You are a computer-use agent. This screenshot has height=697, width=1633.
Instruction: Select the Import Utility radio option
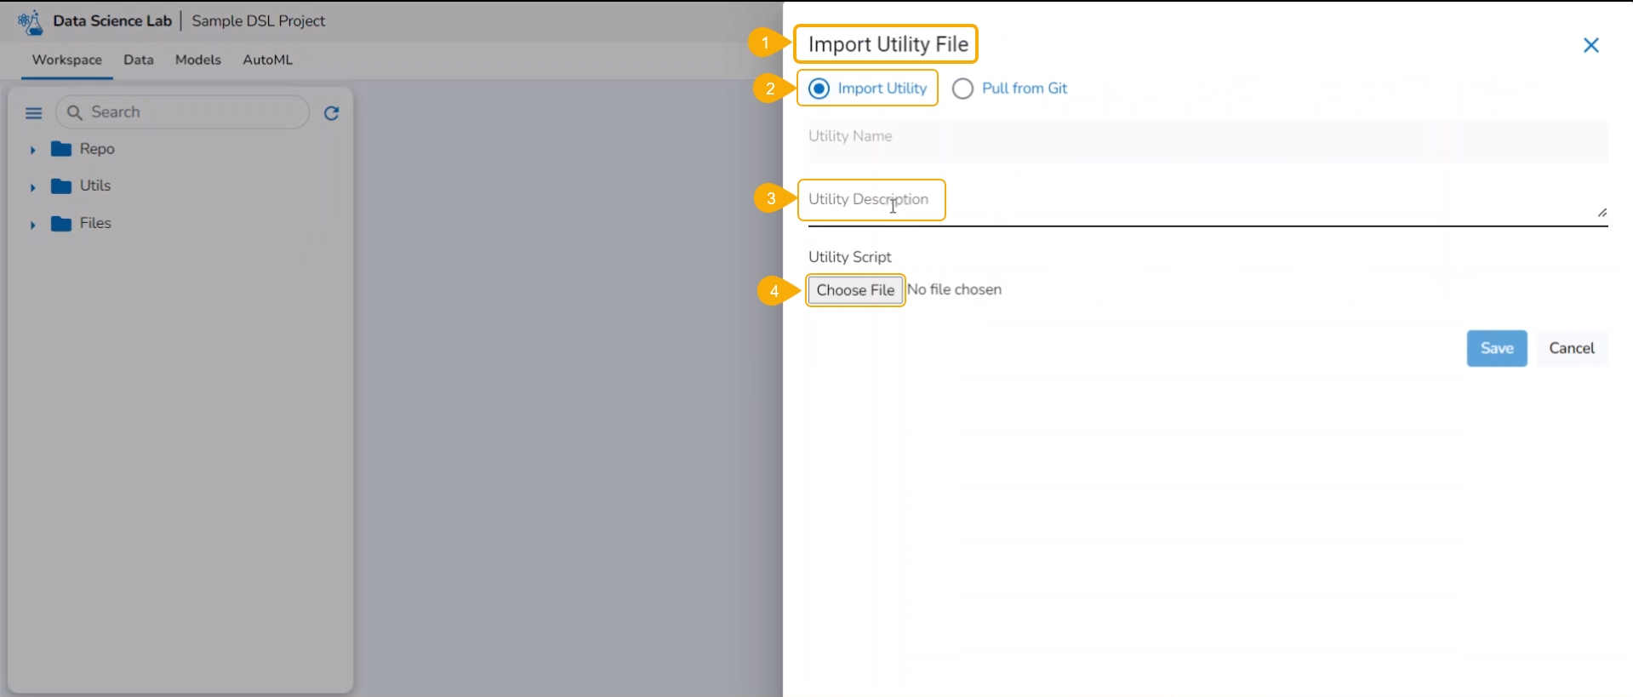(819, 89)
